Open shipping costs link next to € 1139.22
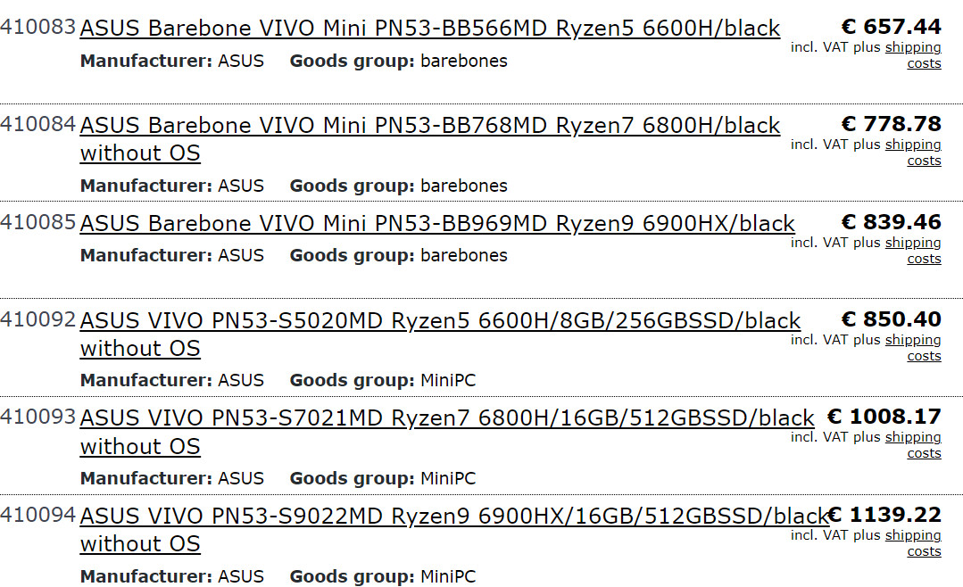This screenshot has width=963, height=587. [x=913, y=534]
